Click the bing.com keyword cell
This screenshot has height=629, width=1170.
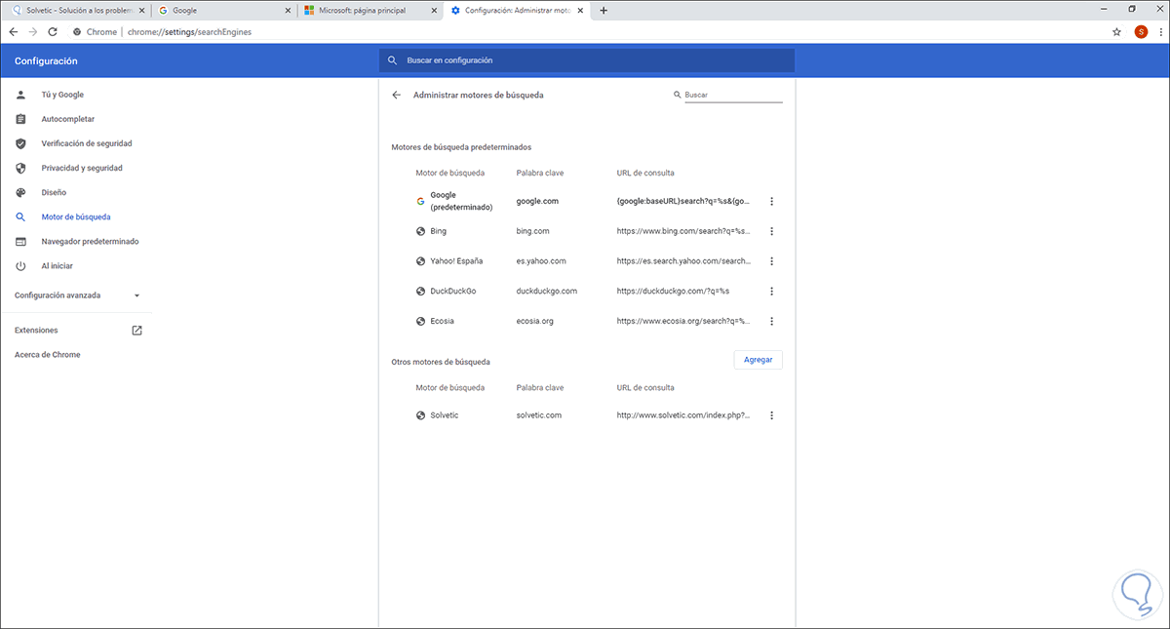tap(533, 231)
